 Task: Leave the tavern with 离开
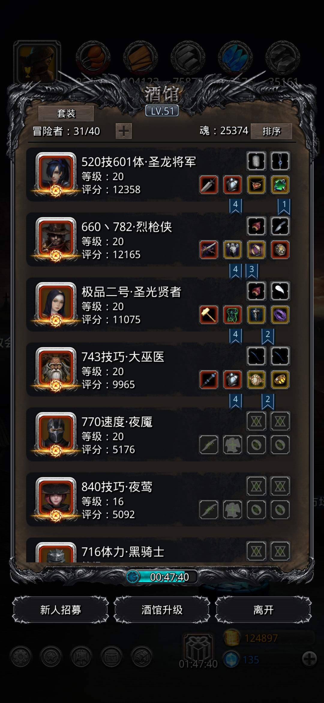[263, 610]
